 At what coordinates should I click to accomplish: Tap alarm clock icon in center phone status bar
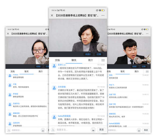[100, 10]
